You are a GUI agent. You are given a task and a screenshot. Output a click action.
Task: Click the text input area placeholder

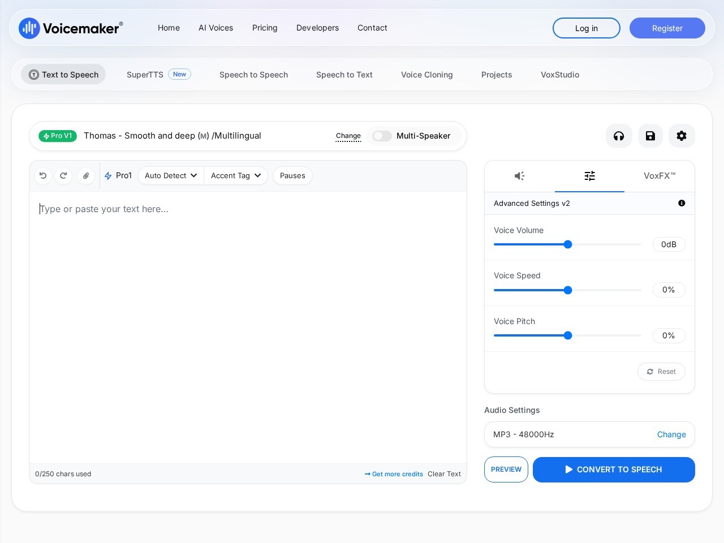[104, 209]
